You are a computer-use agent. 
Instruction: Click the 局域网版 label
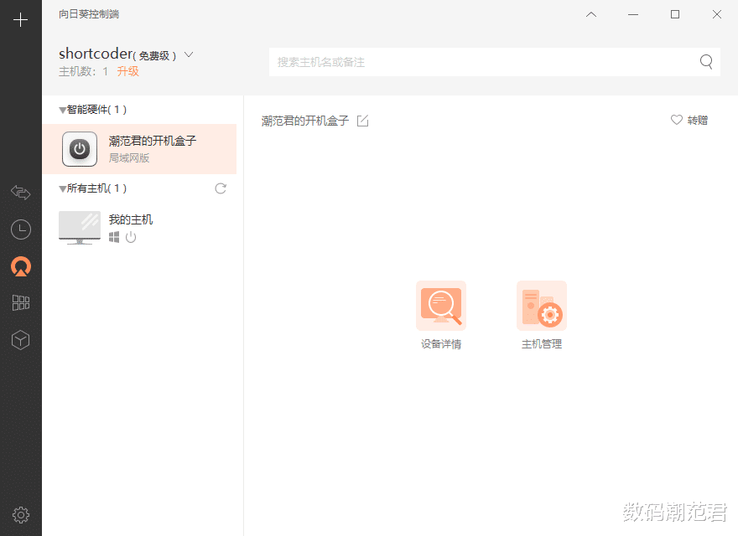(x=129, y=158)
